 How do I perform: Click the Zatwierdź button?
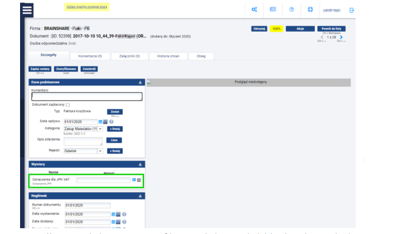89,69
